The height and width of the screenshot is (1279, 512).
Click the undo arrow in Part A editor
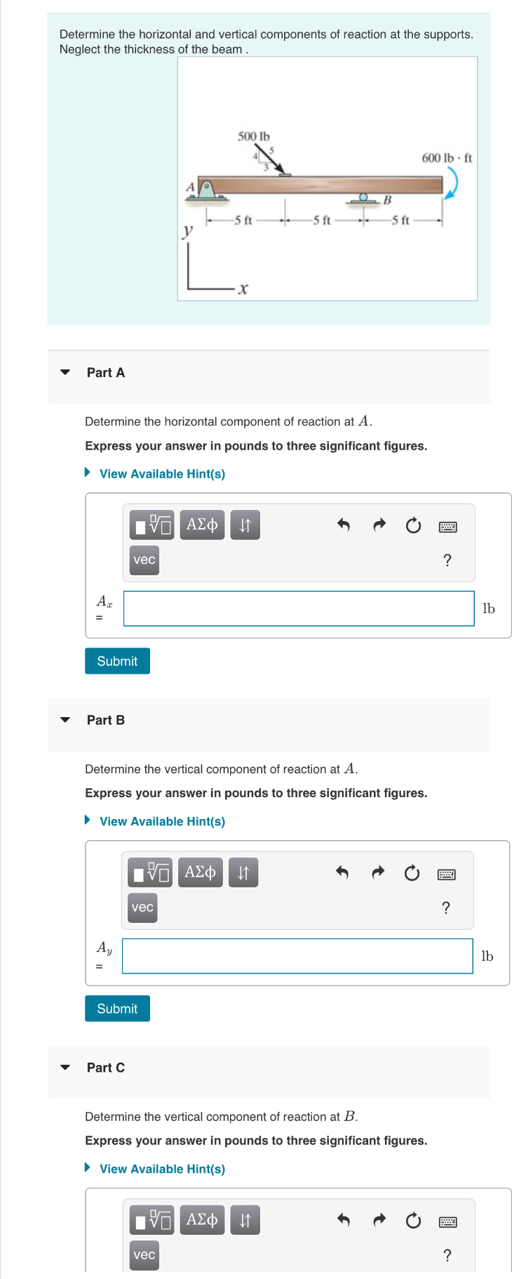[344, 524]
